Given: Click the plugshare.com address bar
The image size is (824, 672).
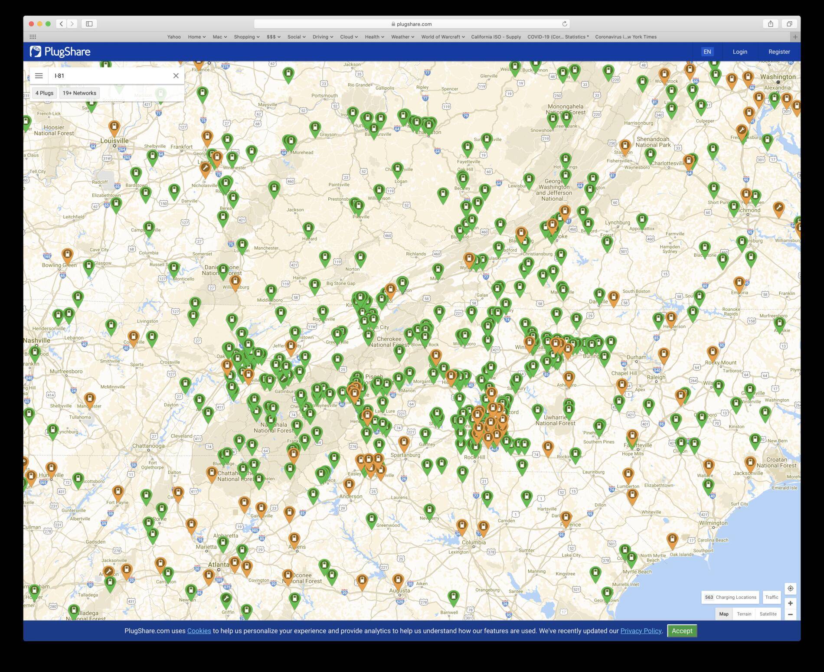Looking at the screenshot, I should [x=412, y=24].
